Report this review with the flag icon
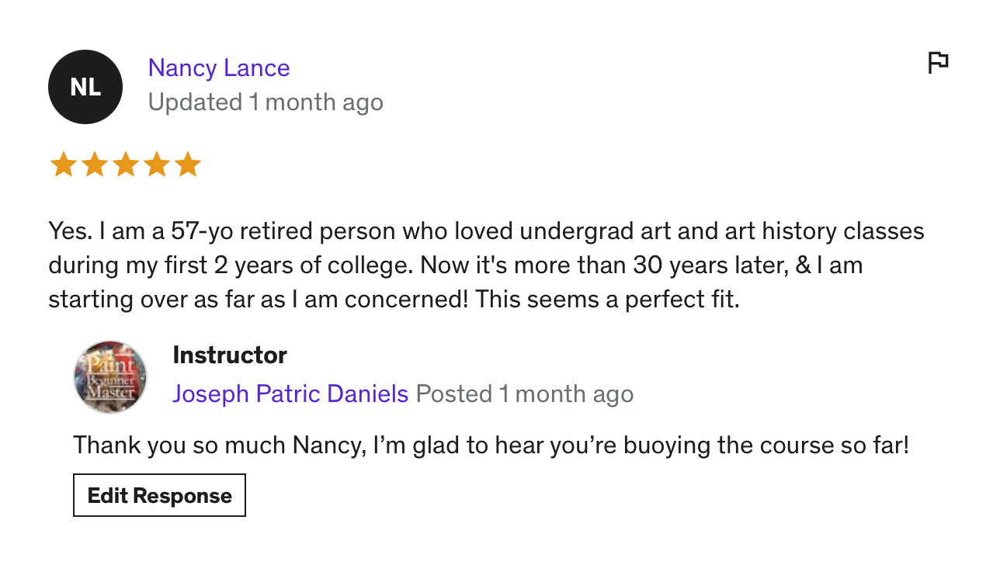The height and width of the screenshot is (565, 1000). pyautogui.click(x=938, y=62)
